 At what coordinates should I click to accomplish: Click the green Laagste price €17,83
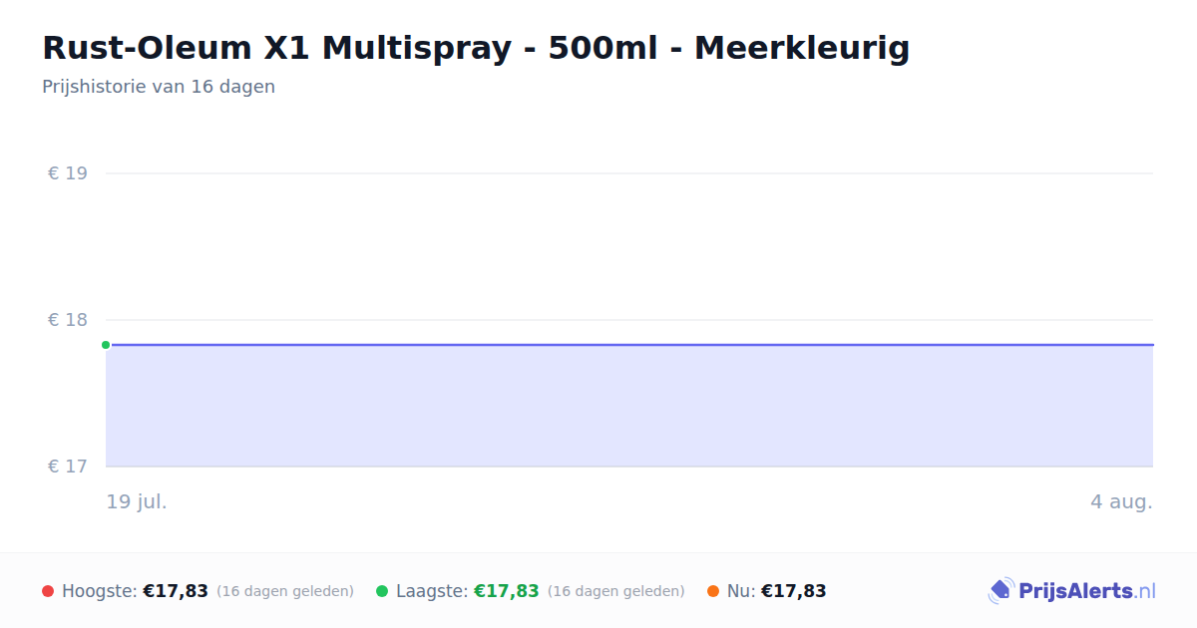pyautogui.click(x=507, y=591)
